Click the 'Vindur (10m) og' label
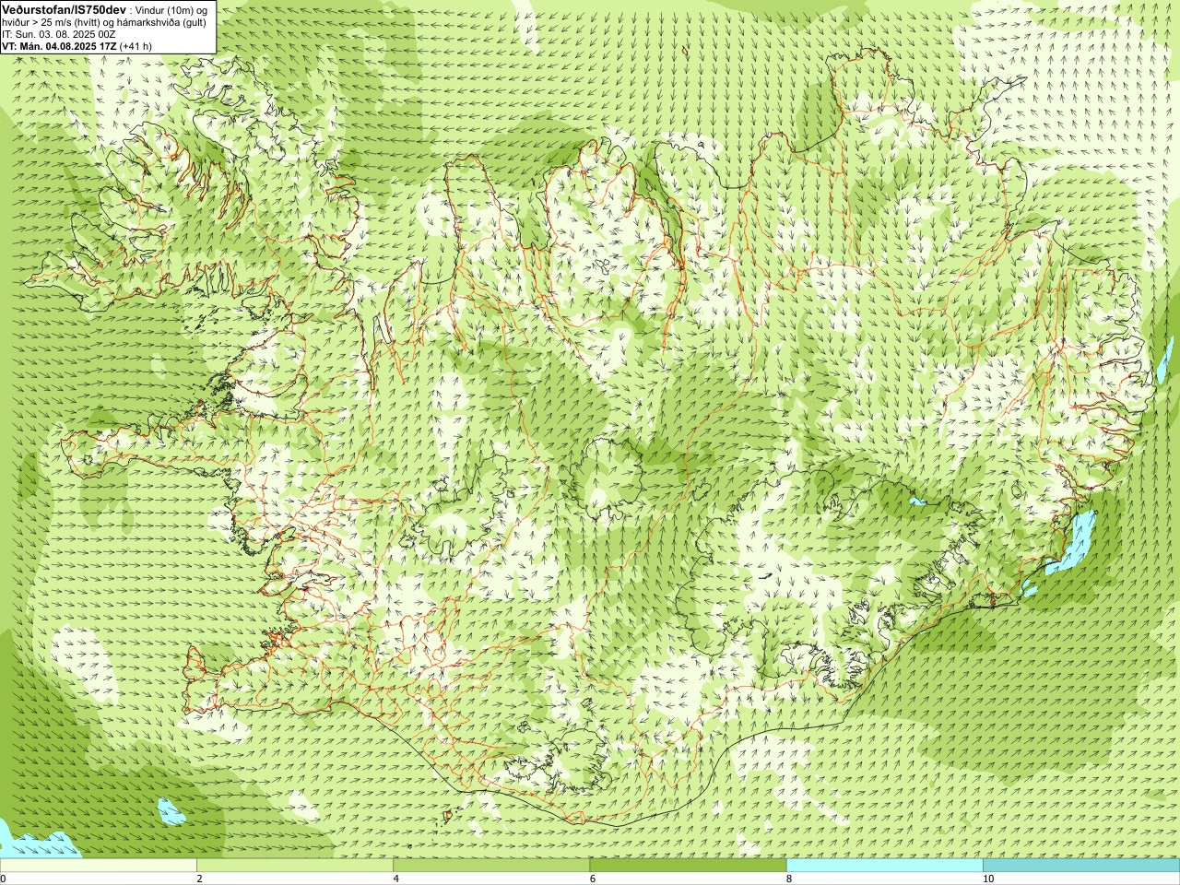The image size is (1180, 885). tap(172, 9)
